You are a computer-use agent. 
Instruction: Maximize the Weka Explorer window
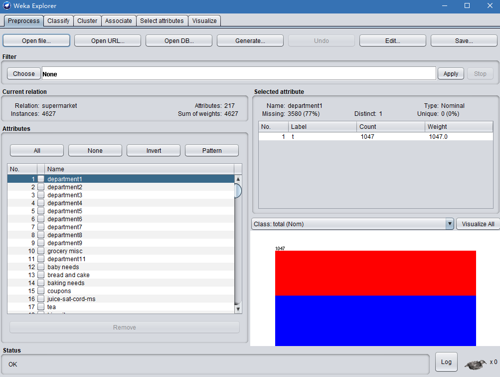(467, 6)
